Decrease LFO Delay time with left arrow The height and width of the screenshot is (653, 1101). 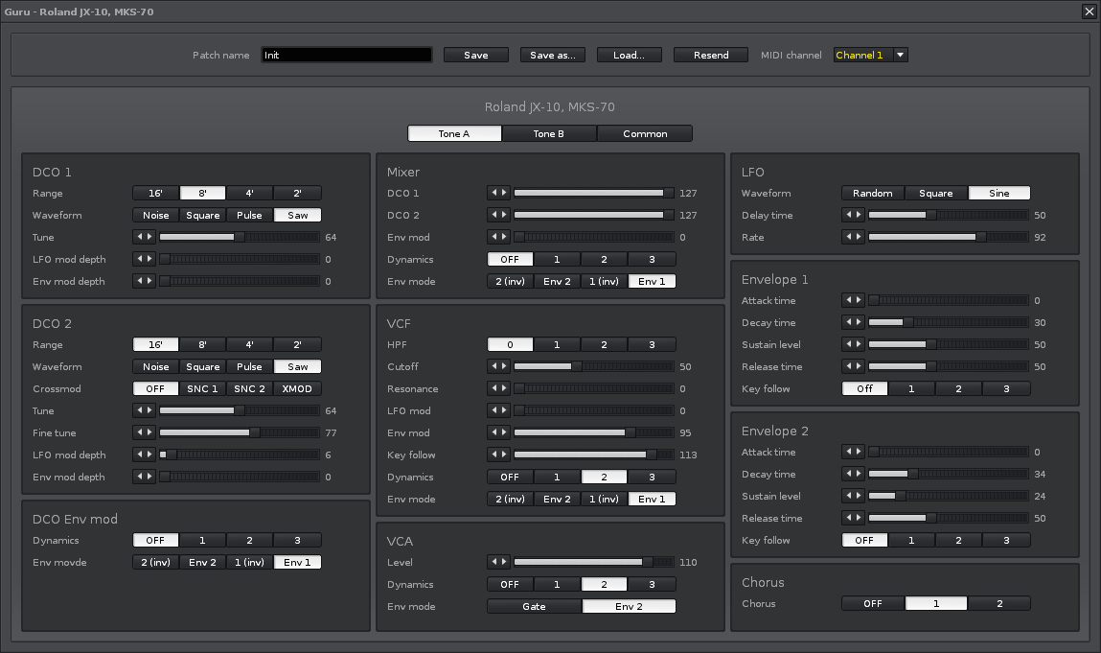[849, 215]
